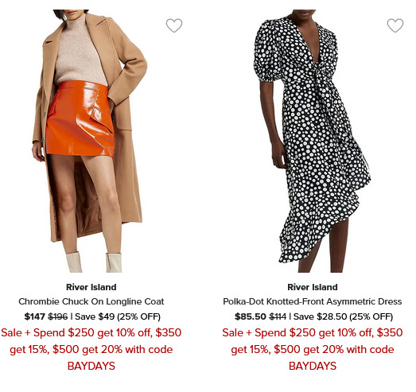Click the $147 sale price
416x392 pixels.
click(34, 316)
